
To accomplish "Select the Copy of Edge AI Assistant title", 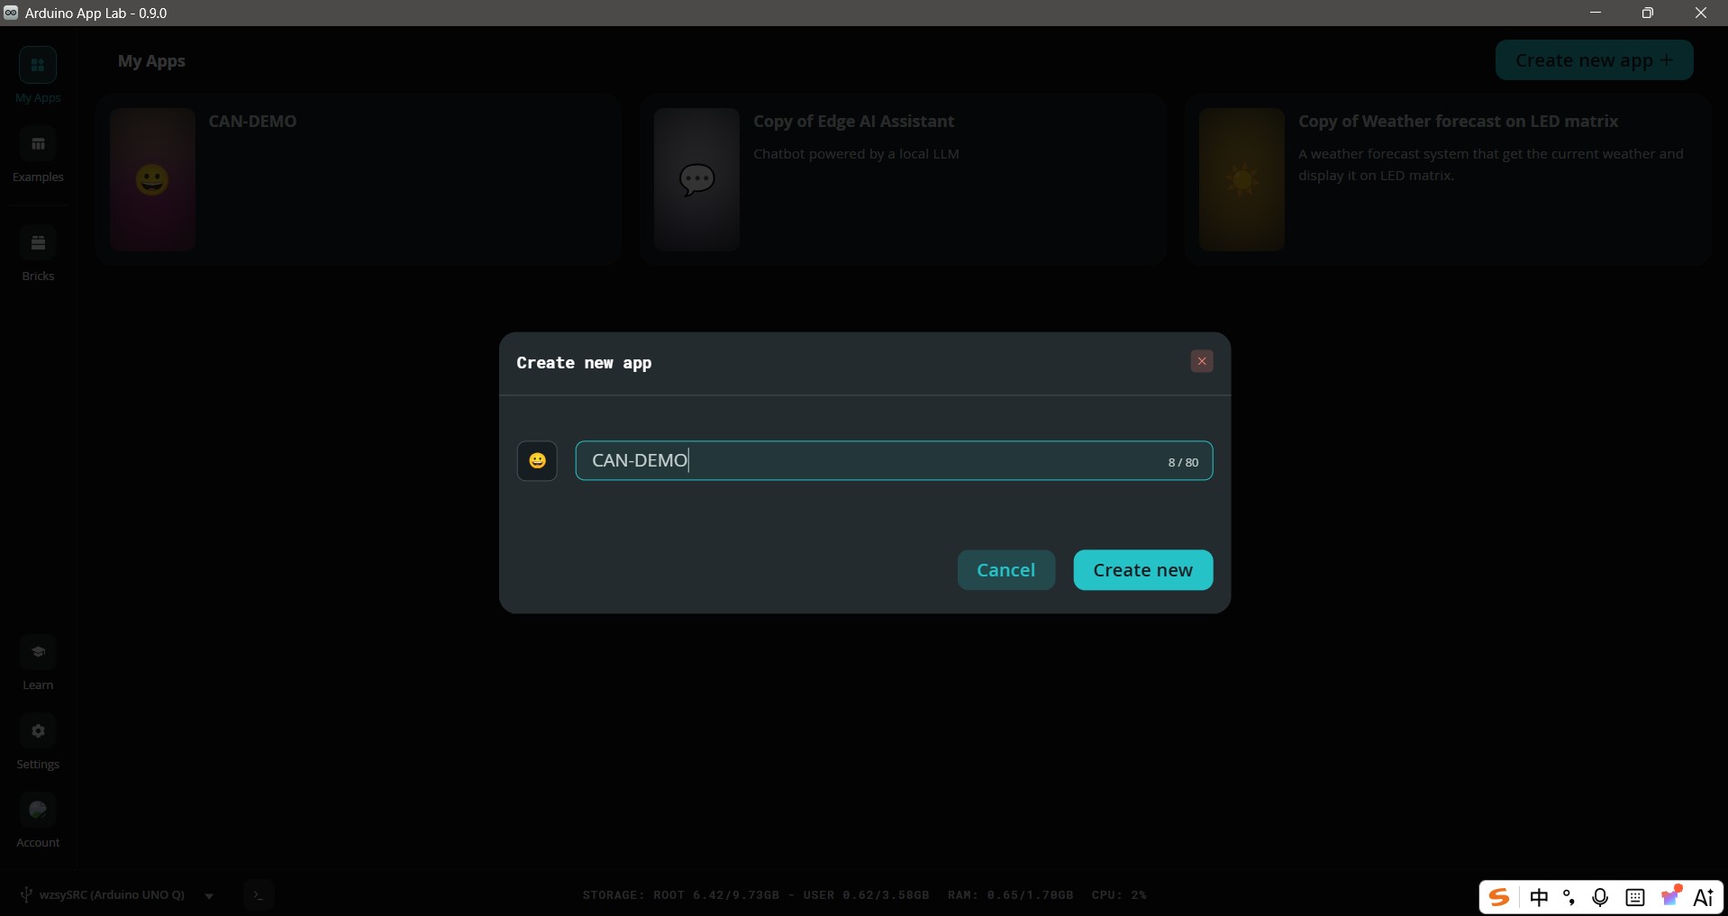I will [x=853, y=122].
